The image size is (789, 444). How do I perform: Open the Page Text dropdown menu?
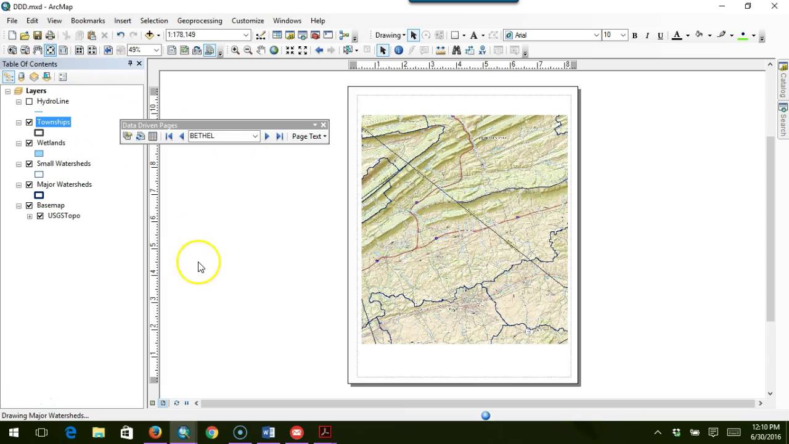[309, 136]
